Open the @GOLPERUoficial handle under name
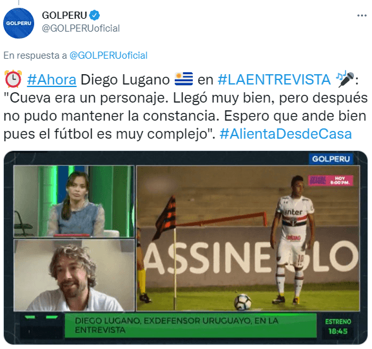Screen dimensions: 372x349 click(81, 28)
